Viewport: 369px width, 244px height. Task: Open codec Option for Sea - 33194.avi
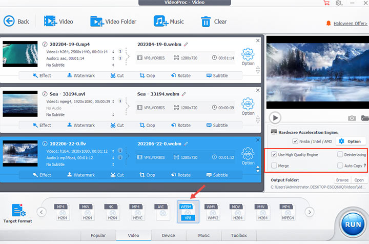[248, 106]
